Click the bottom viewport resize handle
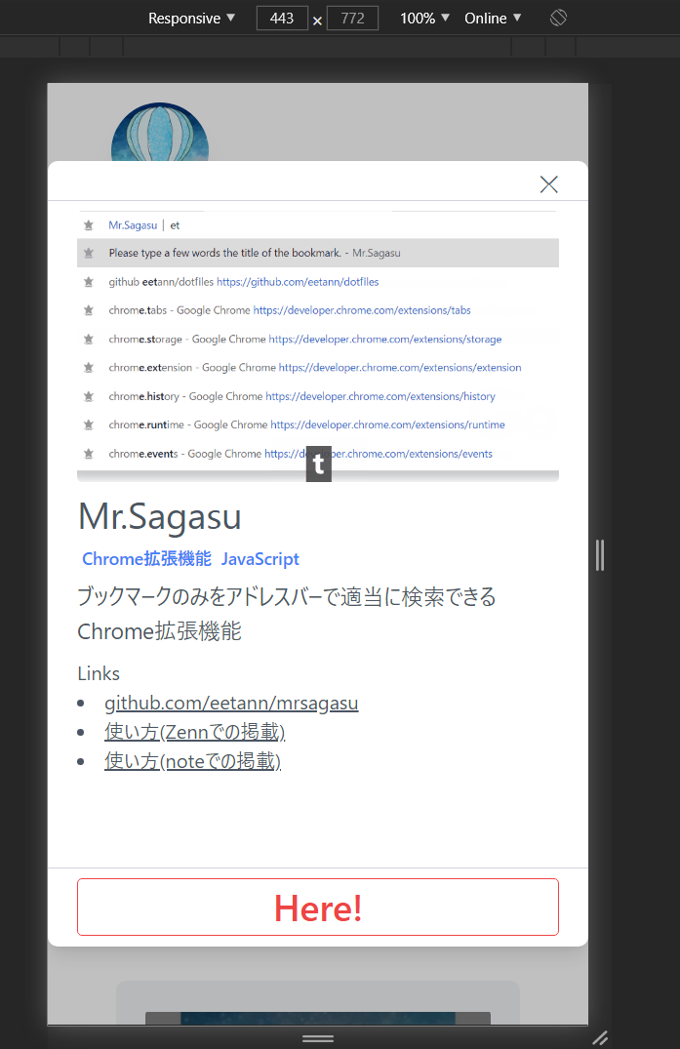The image size is (680, 1049). tap(318, 1038)
